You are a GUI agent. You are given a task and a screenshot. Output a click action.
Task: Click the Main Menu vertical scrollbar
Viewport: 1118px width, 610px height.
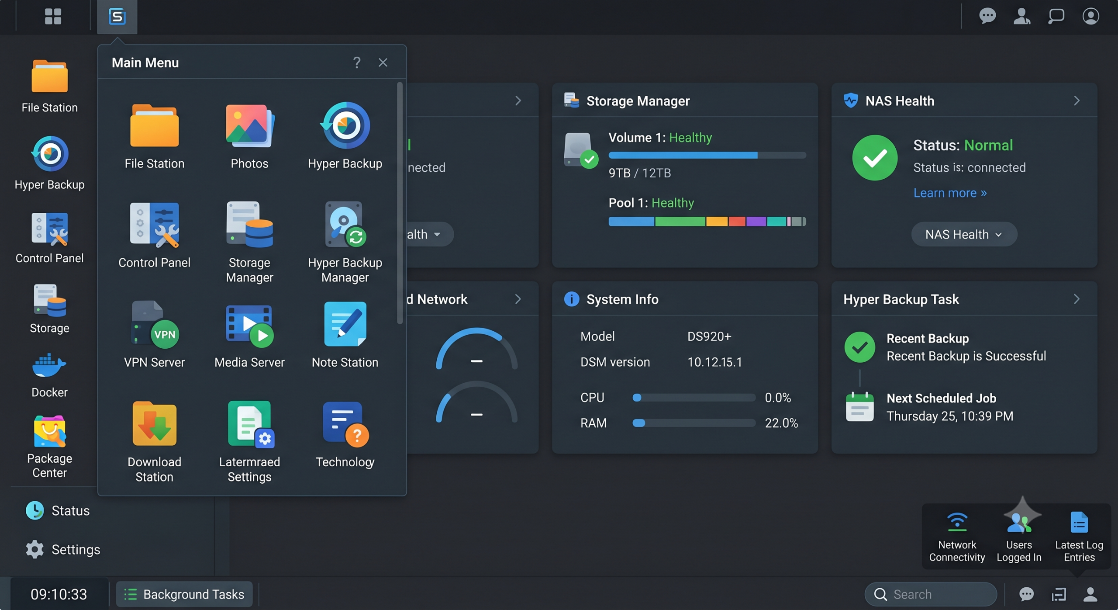(400, 203)
